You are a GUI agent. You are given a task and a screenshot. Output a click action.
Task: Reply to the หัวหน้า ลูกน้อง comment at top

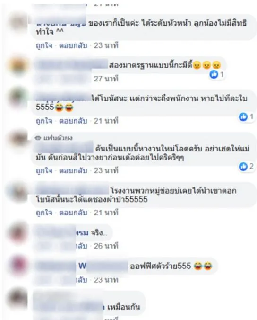(73, 45)
